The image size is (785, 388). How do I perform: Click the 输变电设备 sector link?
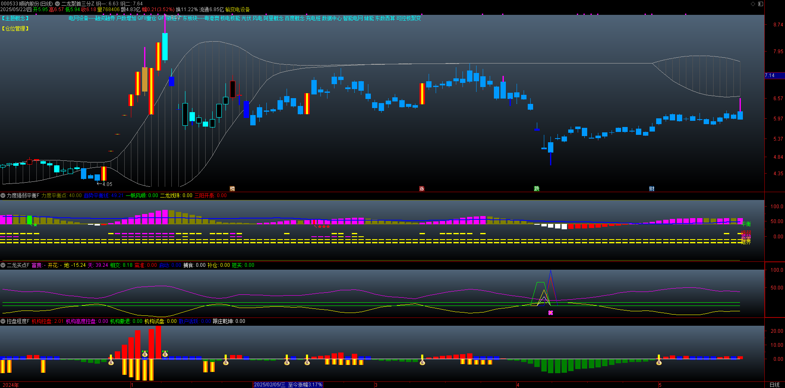click(x=237, y=9)
